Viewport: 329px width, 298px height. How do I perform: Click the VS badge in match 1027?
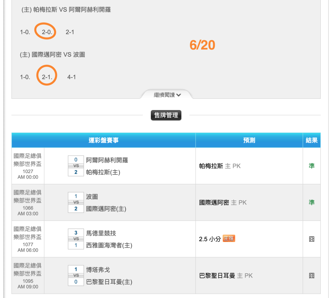coord(76,166)
